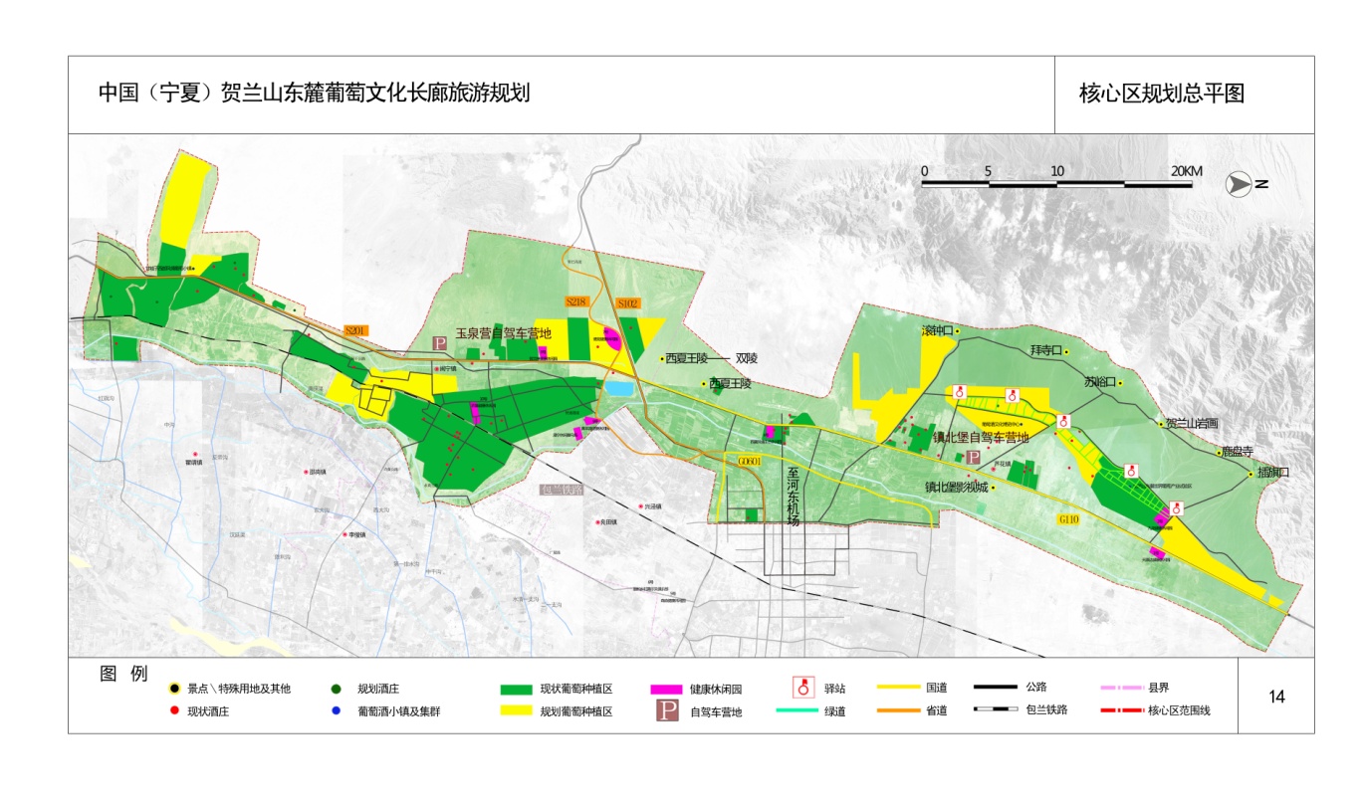The image size is (1364, 803).
Task: Click the S218 orange road label
Action: [x=576, y=301]
